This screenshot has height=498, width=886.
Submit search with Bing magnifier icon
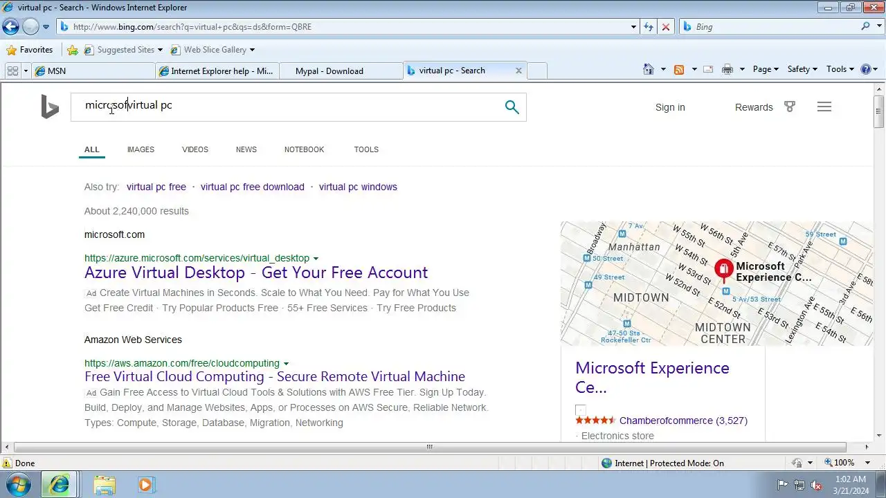pyautogui.click(x=512, y=107)
